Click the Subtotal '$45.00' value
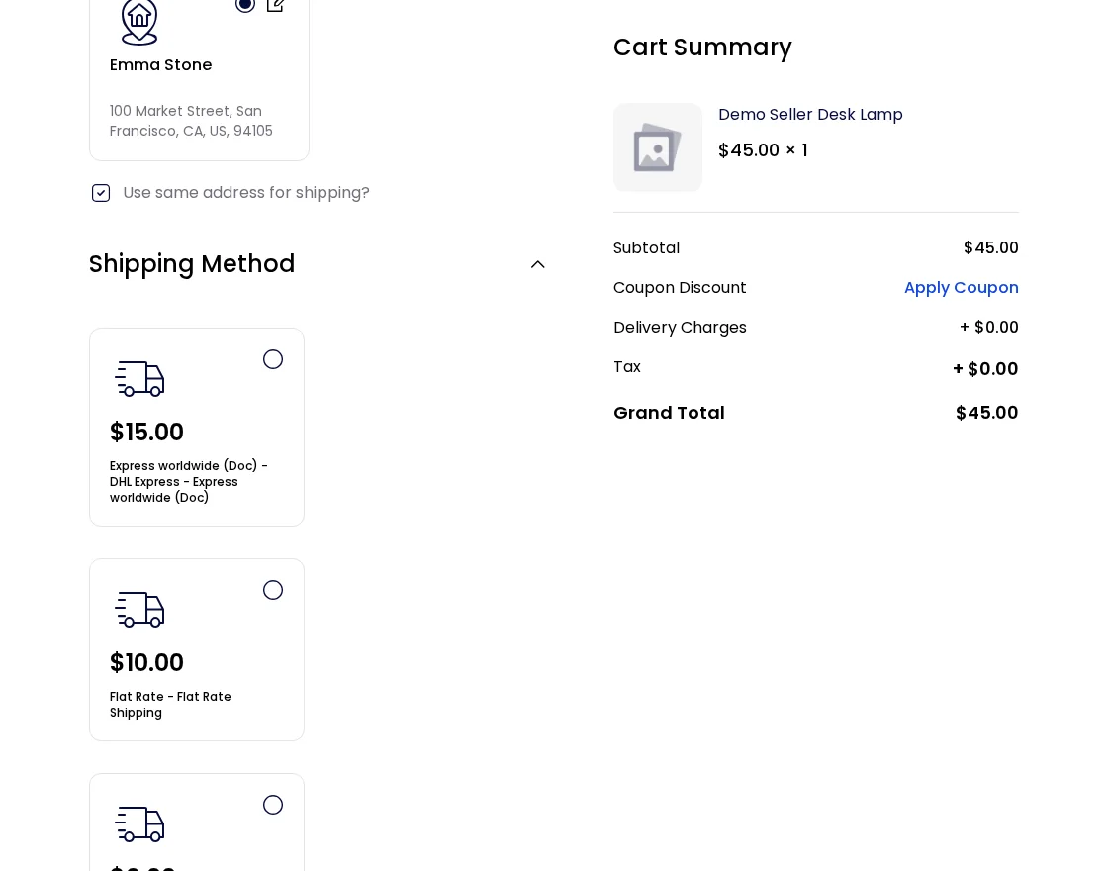The height and width of the screenshot is (871, 1108). [990, 248]
